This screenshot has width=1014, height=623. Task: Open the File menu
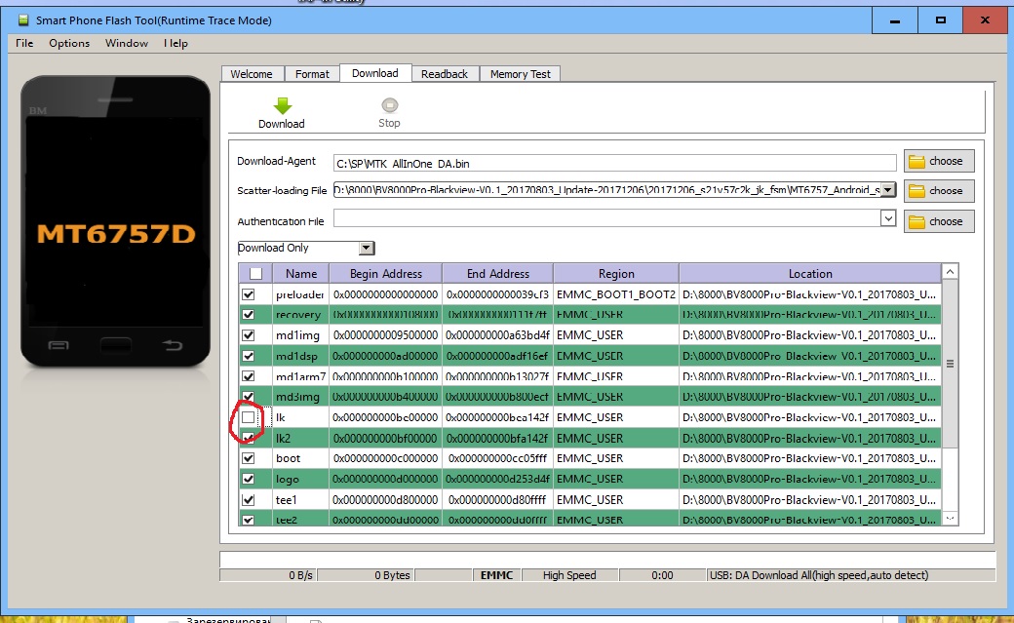24,43
